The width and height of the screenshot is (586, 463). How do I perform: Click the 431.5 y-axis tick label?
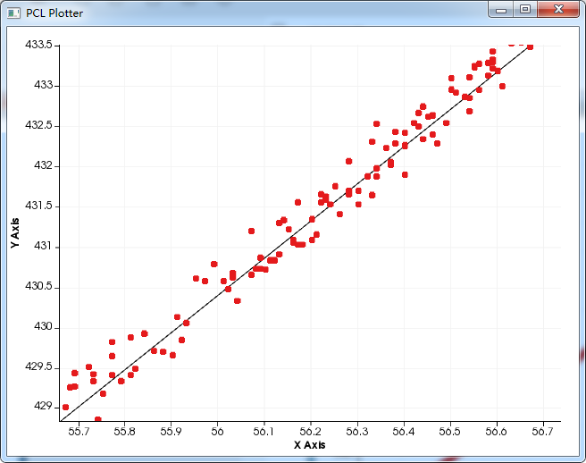(x=39, y=206)
